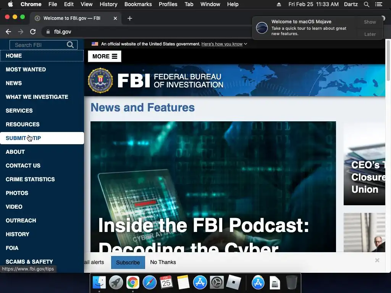
Task: Open the File menu
Action: pyautogui.click(x=53, y=4)
